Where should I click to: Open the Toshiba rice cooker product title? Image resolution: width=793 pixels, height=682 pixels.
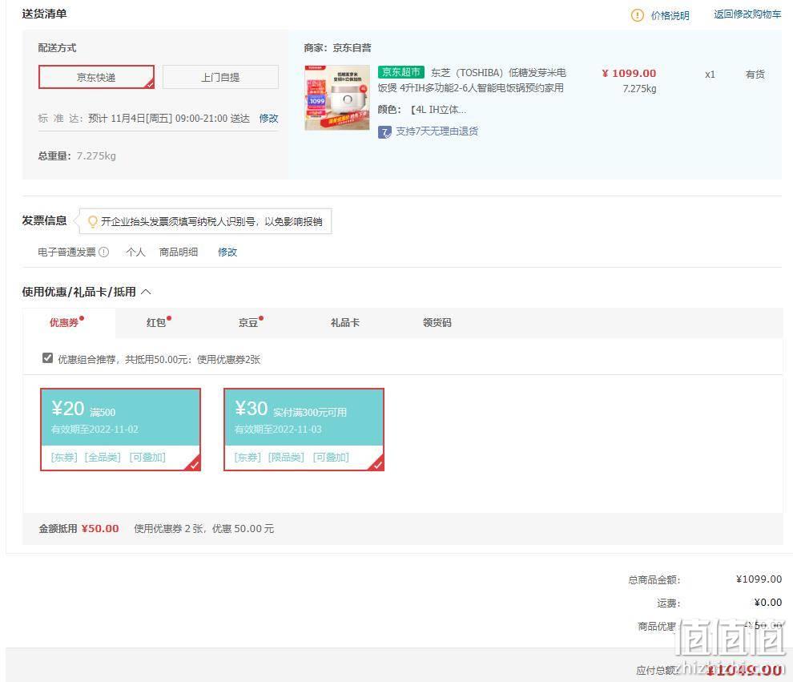pyautogui.click(x=473, y=80)
